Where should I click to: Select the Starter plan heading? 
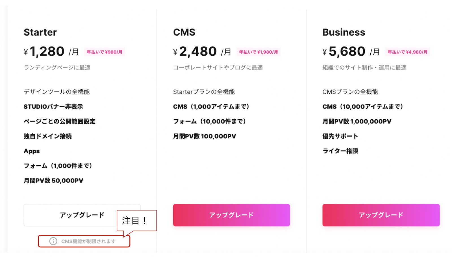click(40, 32)
